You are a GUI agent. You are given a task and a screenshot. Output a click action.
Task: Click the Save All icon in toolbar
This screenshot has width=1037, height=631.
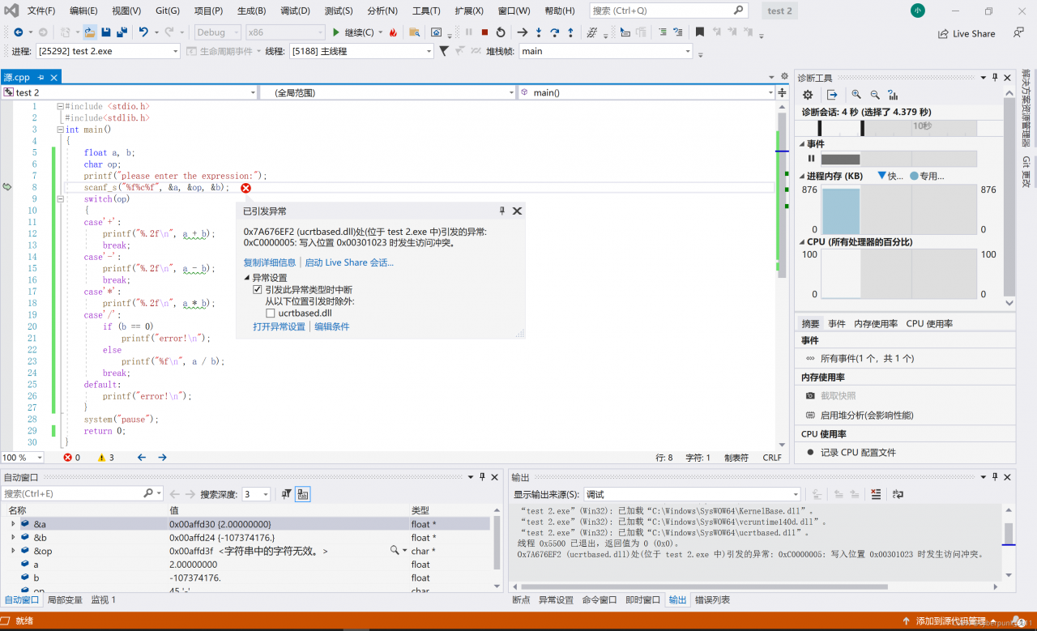[122, 32]
